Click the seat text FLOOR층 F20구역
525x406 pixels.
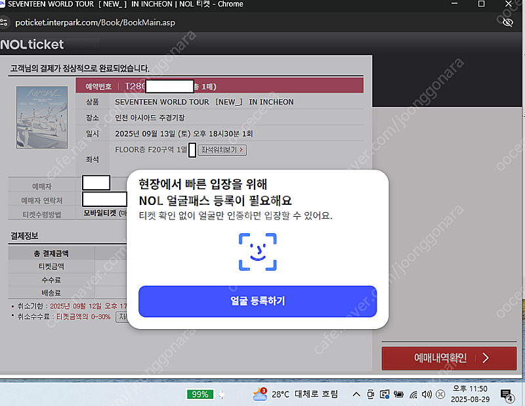click(144, 150)
